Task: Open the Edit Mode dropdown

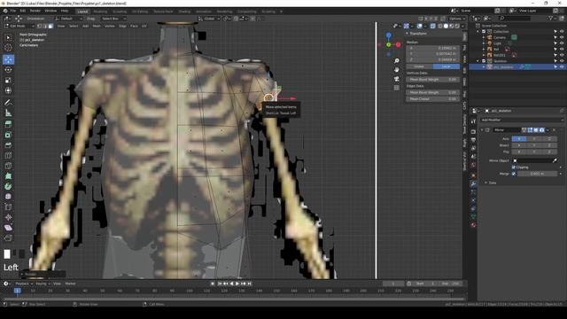Action: (x=19, y=26)
